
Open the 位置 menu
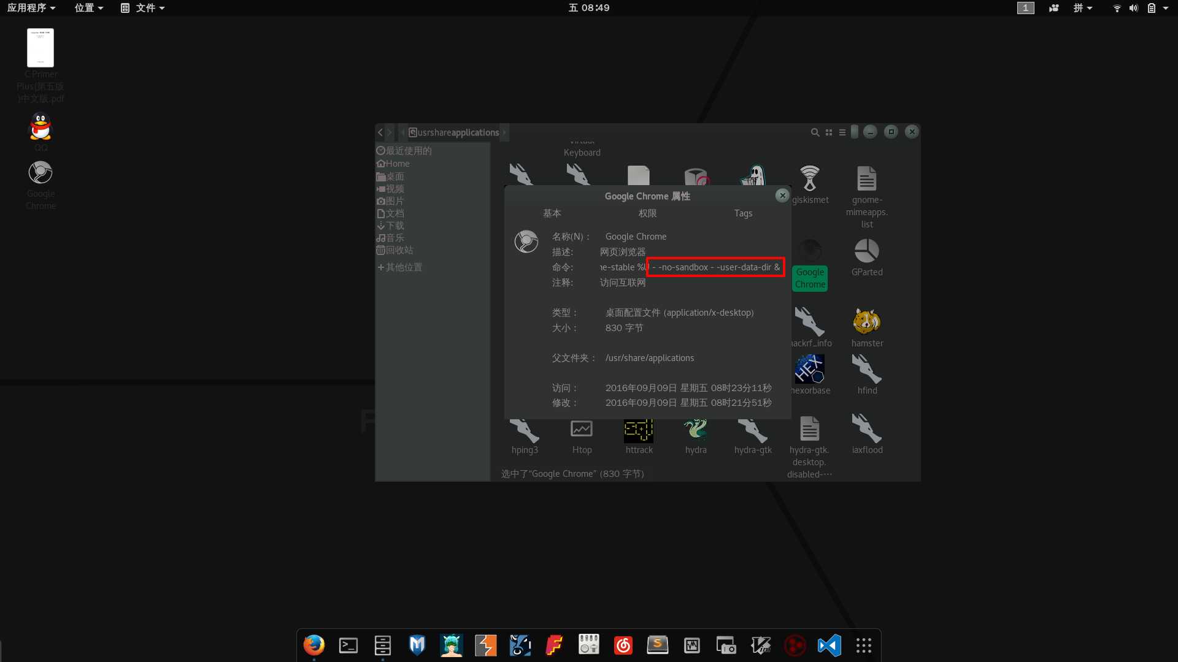tap(89, 8)
